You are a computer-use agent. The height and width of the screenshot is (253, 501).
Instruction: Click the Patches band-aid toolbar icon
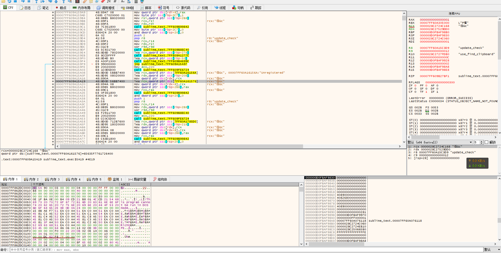[85, 1]
